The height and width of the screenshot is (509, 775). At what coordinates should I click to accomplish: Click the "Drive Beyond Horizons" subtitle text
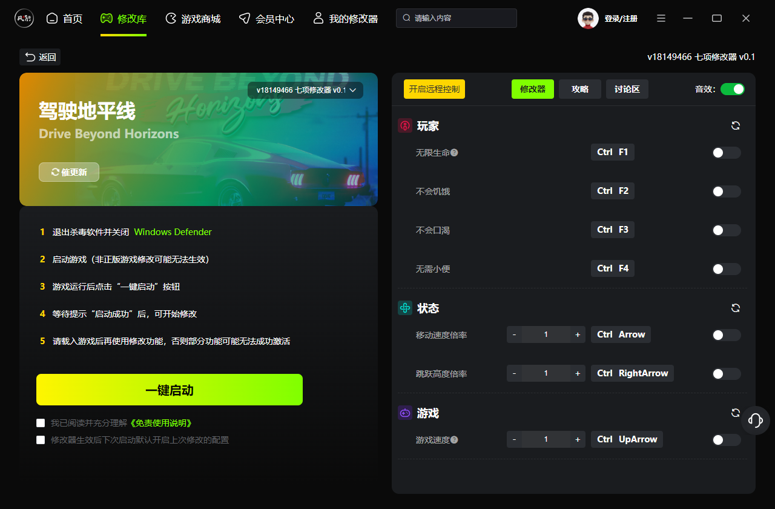coord(109,133)
